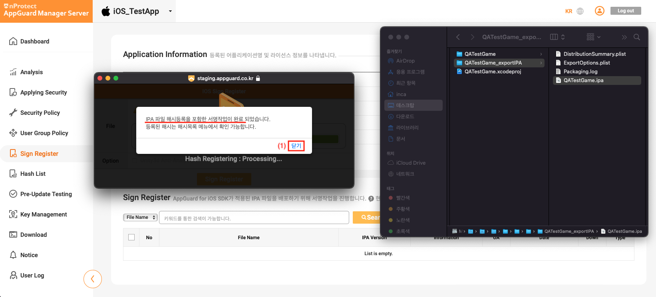The width and height of the screenshot is (656, 297).
Task: Open the iOS_TestApp application dropdown
Action: coord(170,11)
